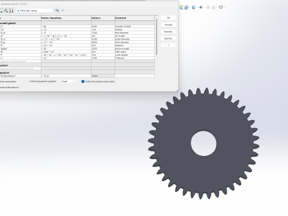
Task: Click the '?' help button
Action: pyautogui.click(x=168, y=46)
